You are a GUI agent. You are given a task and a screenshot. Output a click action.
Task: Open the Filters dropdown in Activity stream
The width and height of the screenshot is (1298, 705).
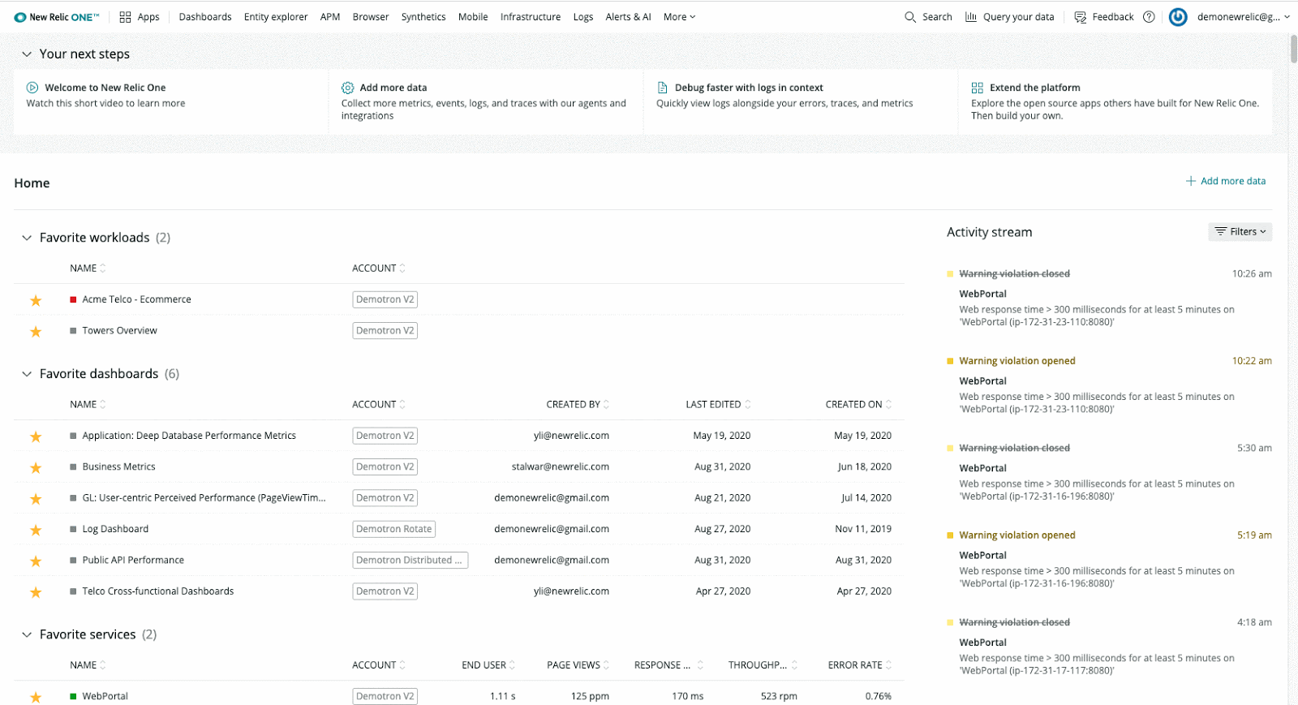[x=1240, y=232]
